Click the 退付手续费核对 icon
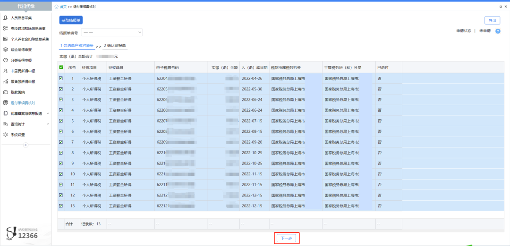Image resolution: width=510 pixels, height=246 pixels. coord(5,103)
